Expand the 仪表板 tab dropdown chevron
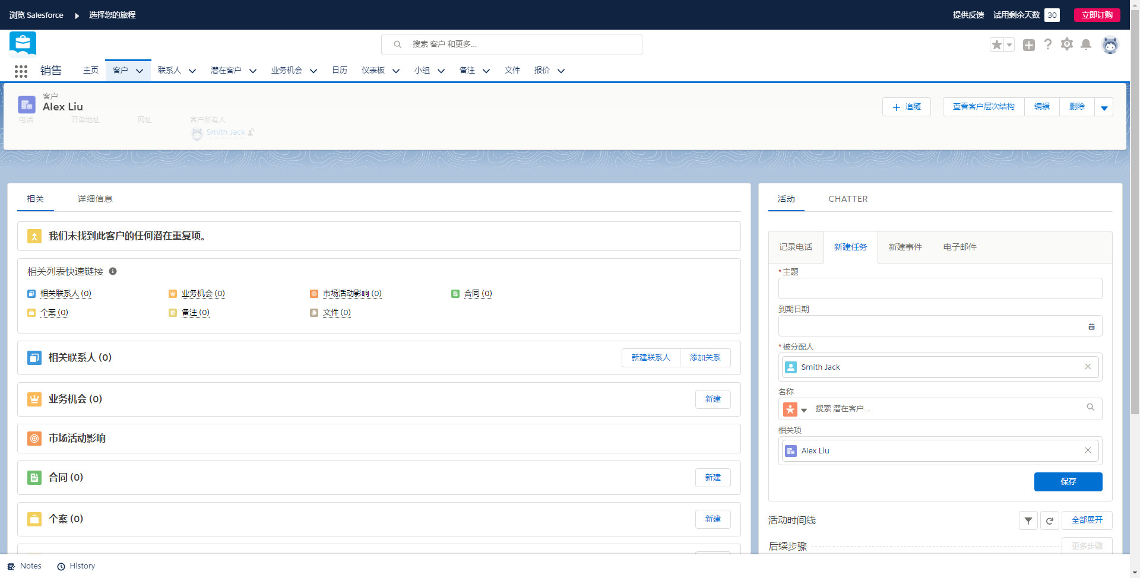 (x=396, y=71)
